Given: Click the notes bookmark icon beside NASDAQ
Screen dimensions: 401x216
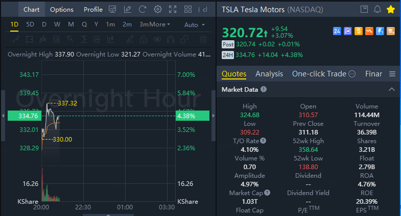Looking at the screenshot, I should (x=364, y=10).
